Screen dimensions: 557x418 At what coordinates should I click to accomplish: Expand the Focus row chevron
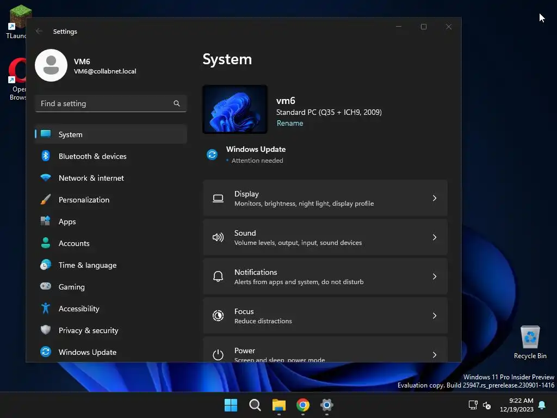435,315
